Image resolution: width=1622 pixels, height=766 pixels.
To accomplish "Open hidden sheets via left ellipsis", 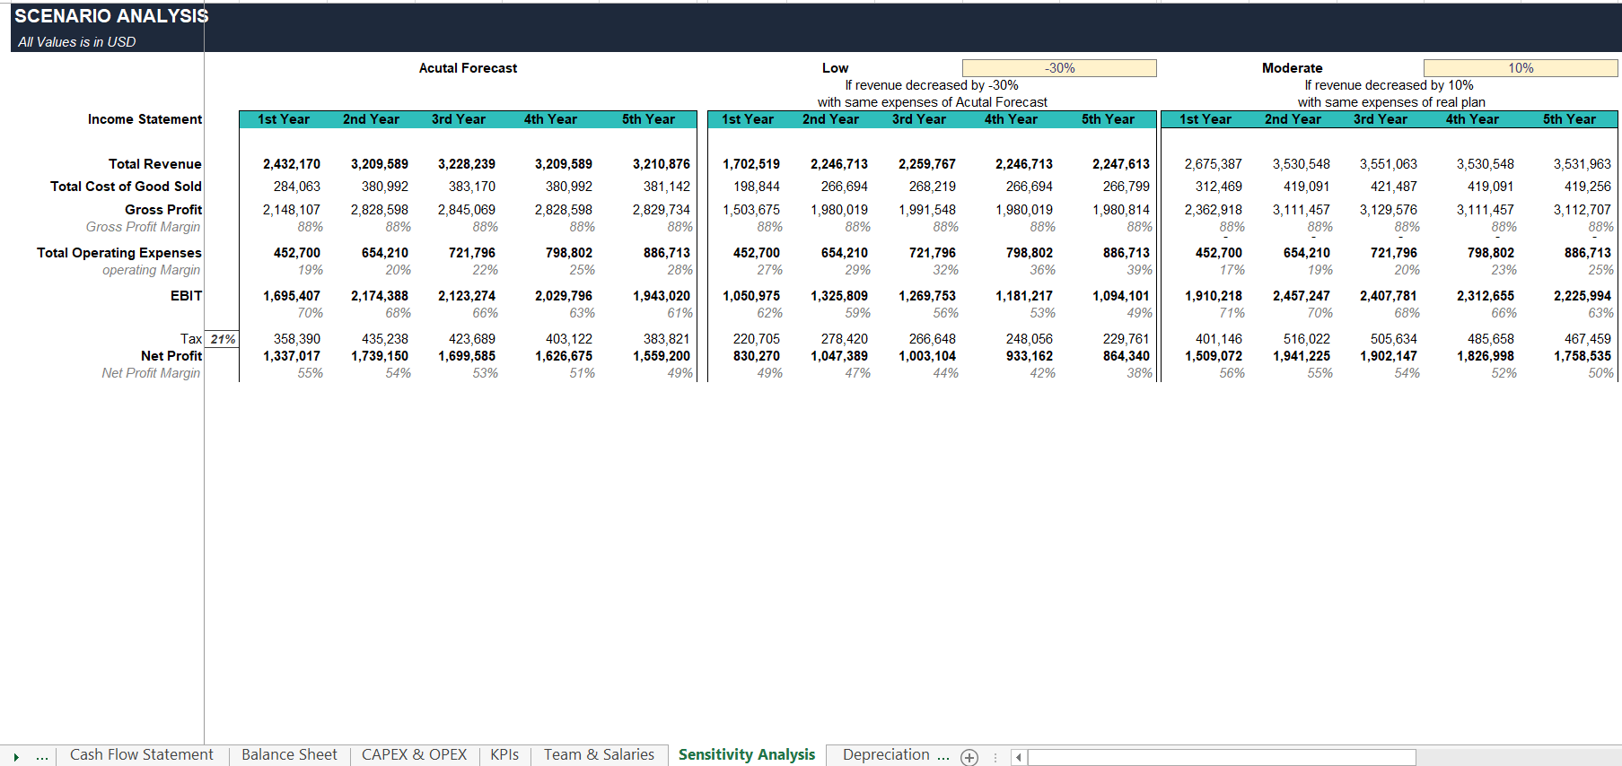I will coord(41,757).
